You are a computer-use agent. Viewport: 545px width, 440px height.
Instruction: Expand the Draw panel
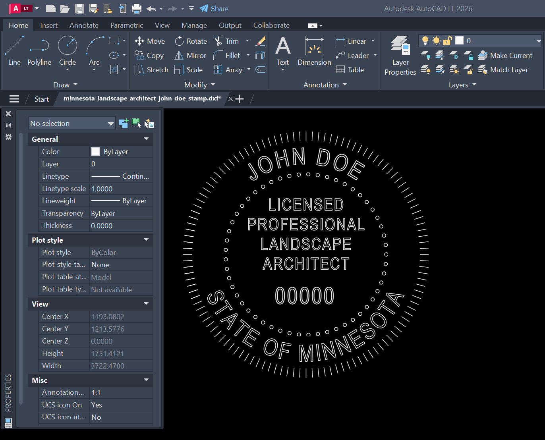coord(66,85)
